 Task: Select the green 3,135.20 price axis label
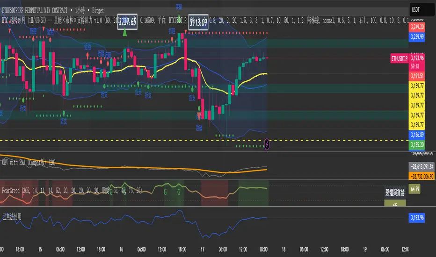click(x=417, y=145)
